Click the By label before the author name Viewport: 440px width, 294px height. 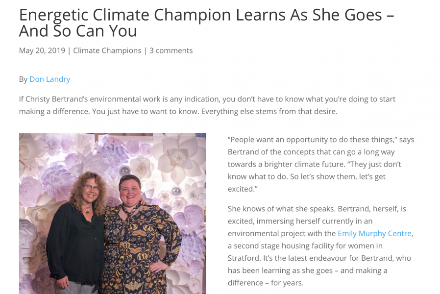pos(23,79)
